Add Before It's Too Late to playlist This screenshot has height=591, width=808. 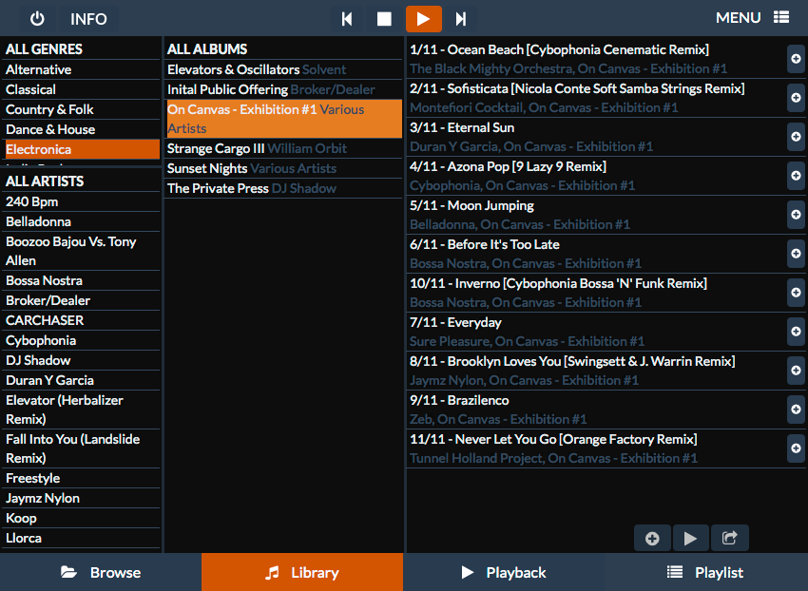click(x=797, y=254)
